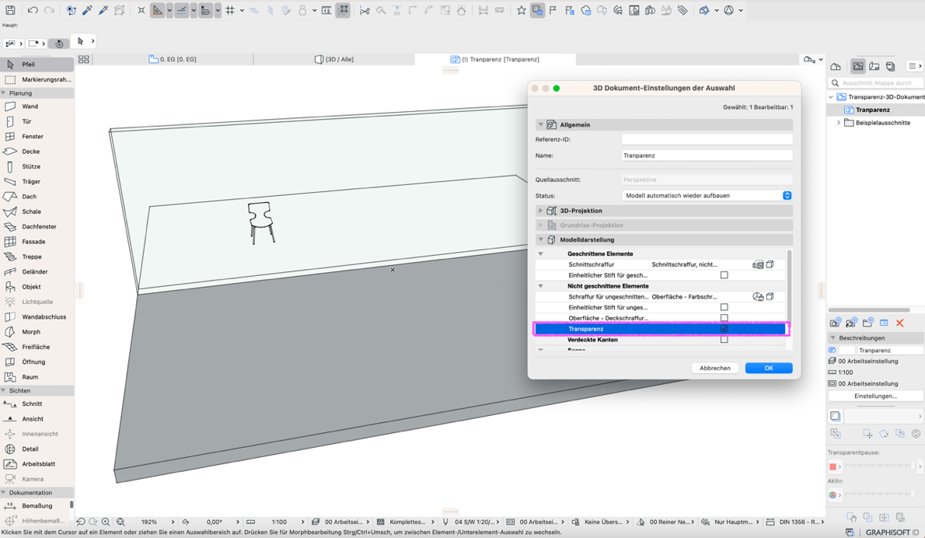
Task: Click the scissors split tool
Action: 365,10
